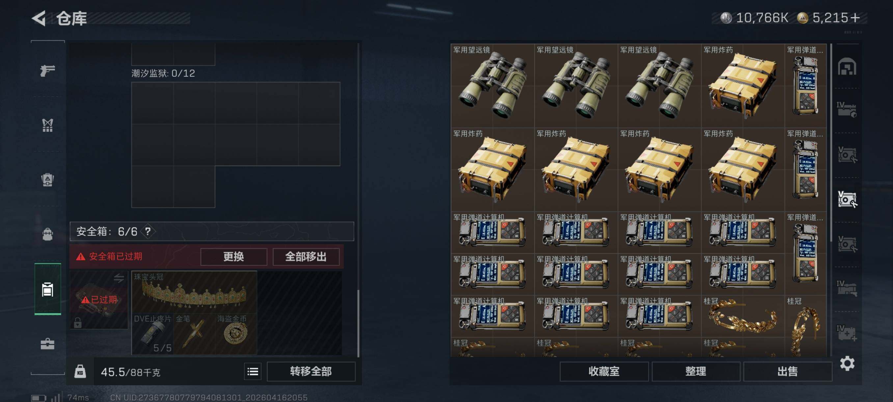Click the warehouse grid vertical scrollbar

click(831, 143)
